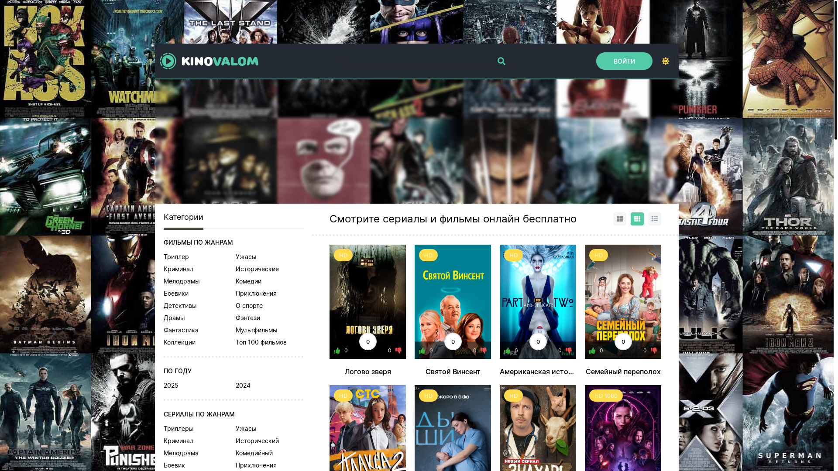Image resolution: width=838 pixels, height=471 pixels.
Task: Open Драмы film category
Action: (x=174, y=318)
